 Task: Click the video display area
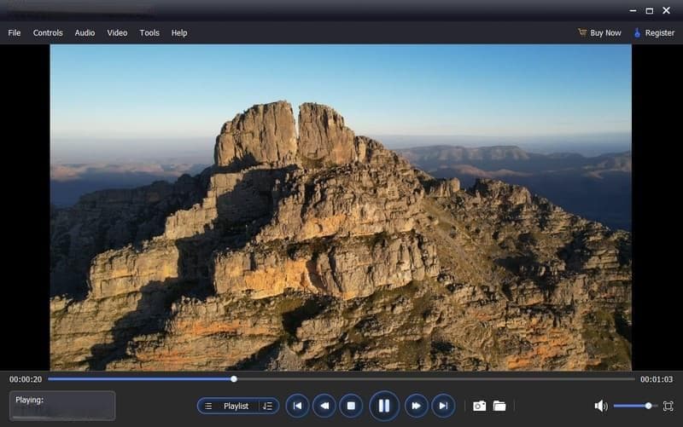coord(341,207)
